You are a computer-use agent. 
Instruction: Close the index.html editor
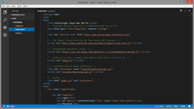189,11
